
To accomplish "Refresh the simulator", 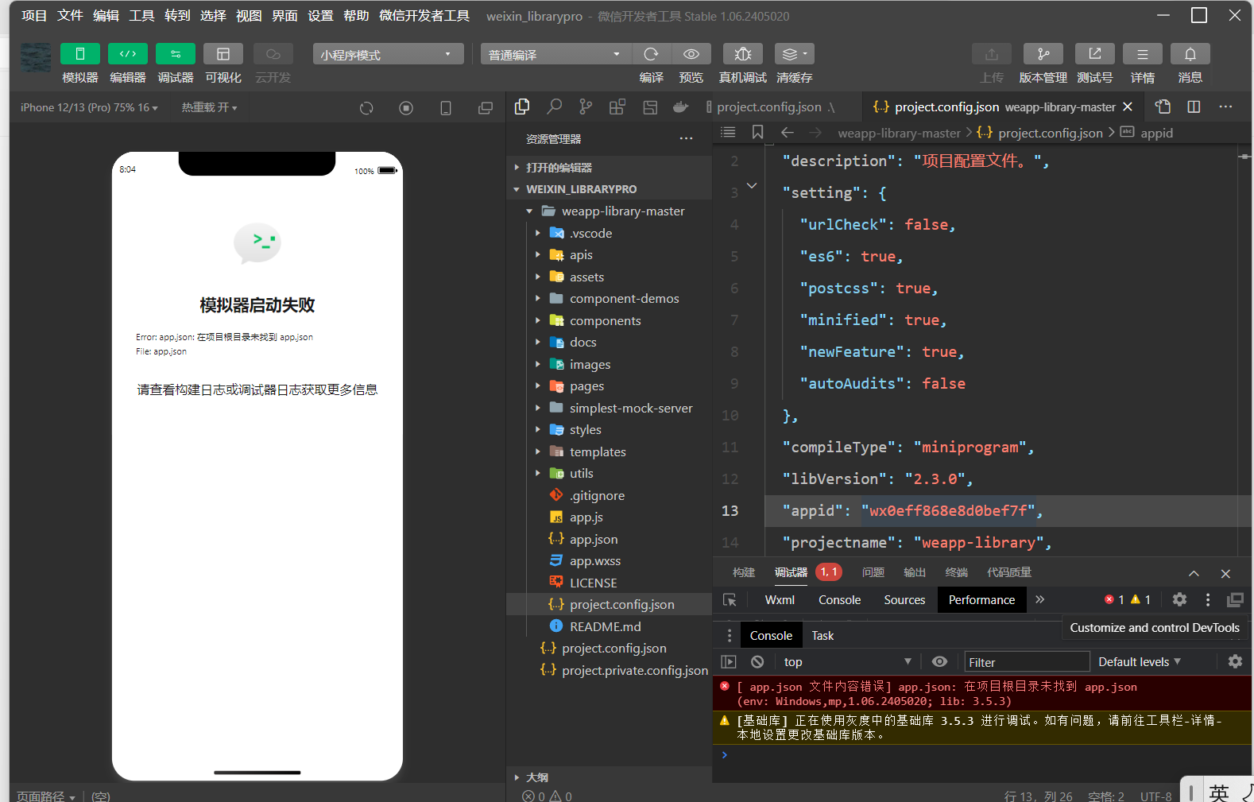I will click(366, 108).
